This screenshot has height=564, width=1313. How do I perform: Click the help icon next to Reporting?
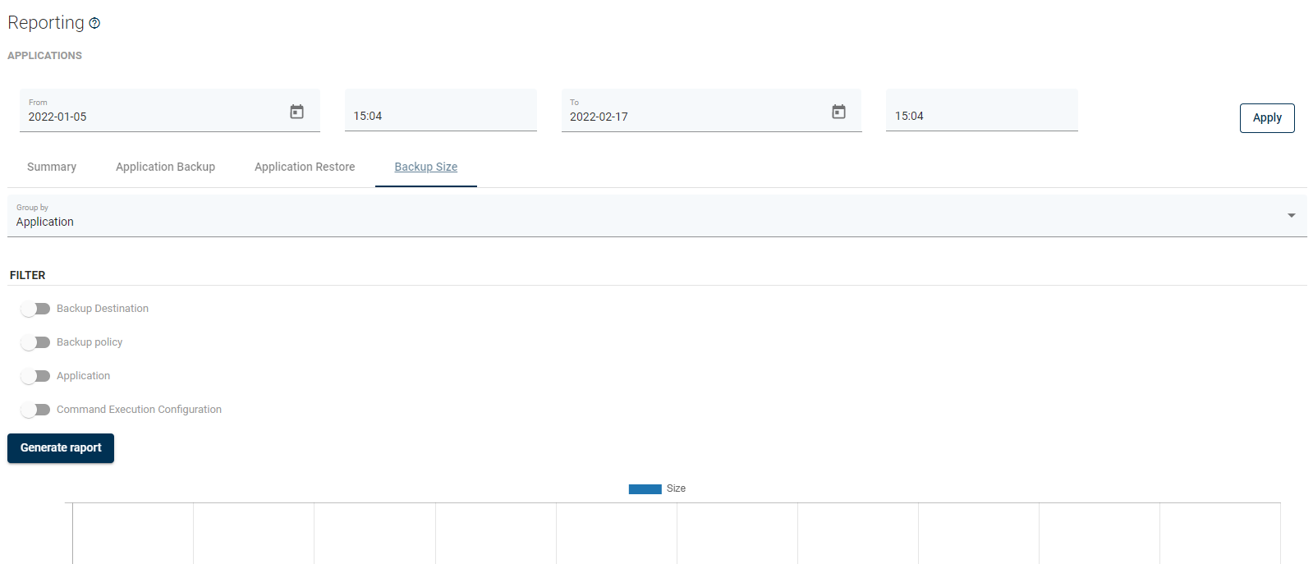point(94,24)
